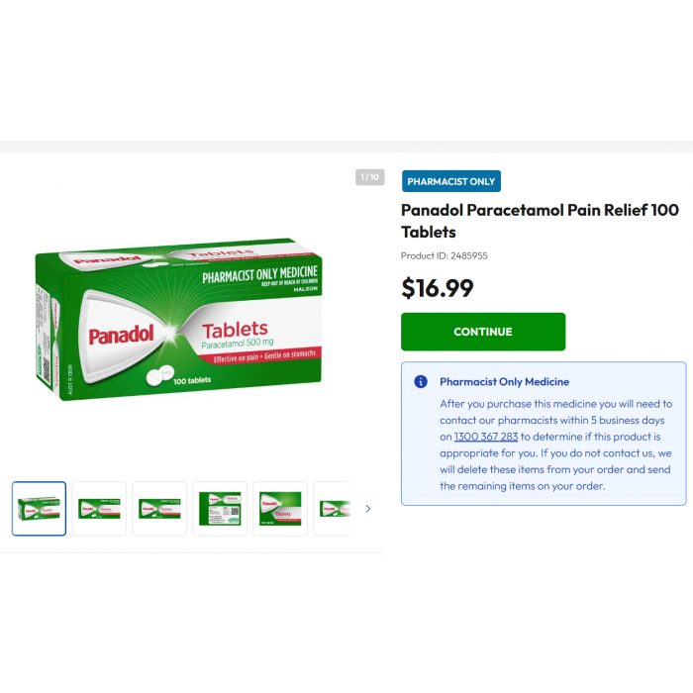The width and height of the screenshot is (693, 693).
Task: Select the partially hidden sixth thumbnail
Action: coord(333,509)
